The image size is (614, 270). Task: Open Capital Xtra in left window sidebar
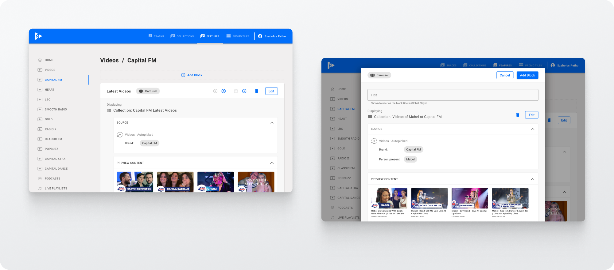tap(52, 159)
